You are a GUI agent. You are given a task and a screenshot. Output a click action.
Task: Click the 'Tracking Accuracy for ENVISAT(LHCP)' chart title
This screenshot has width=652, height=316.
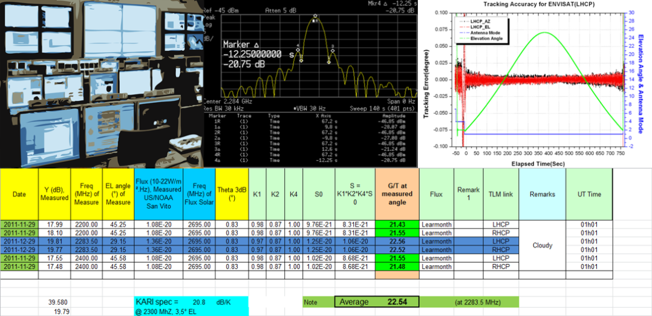[540, 4]
